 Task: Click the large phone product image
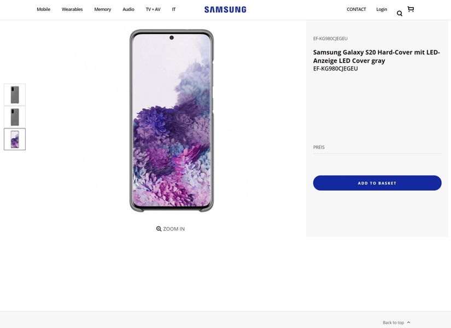[172, 120]
